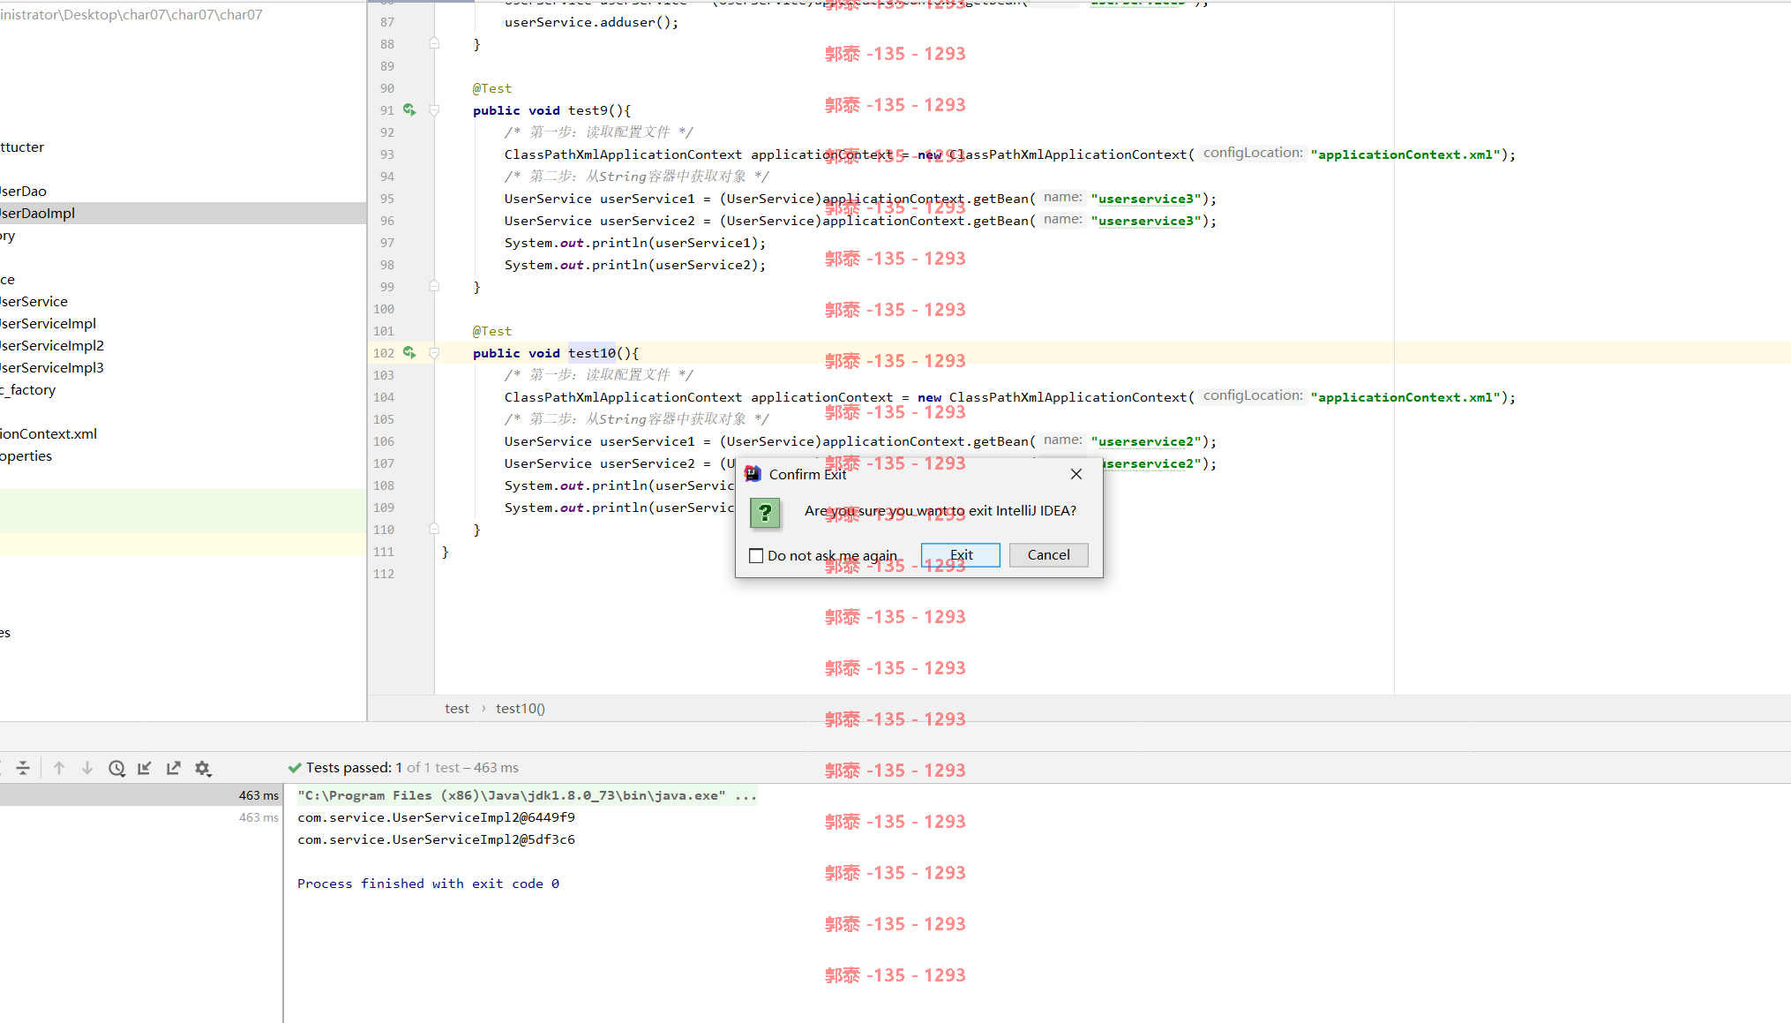Click the 'Tests passed: 1 of 1 test' status text
The width and height of the screenshot is (1791, 1023).
412,768
